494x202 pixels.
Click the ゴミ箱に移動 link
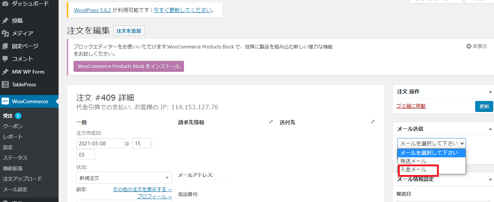coord(411,106)
